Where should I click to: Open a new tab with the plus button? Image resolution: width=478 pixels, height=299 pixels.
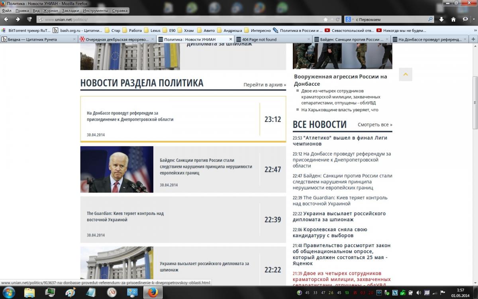[473, 39]
